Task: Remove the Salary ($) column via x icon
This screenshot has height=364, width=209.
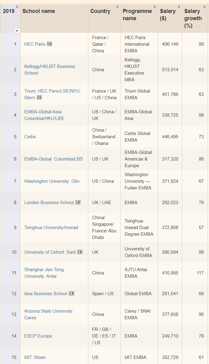Action: click(179, 7)
